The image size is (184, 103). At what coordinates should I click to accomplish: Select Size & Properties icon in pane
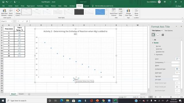point(163,35)
